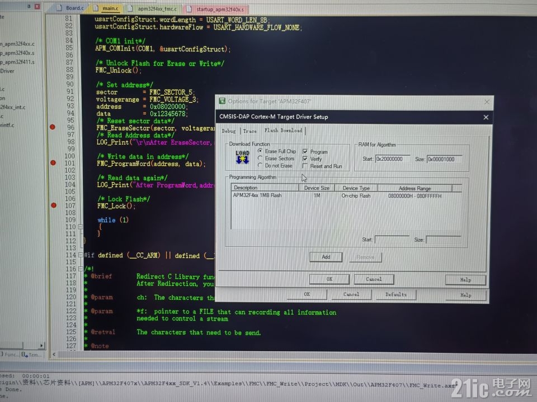
Task: Select apm32f411.s file in project tree
Action: (17, 62)
